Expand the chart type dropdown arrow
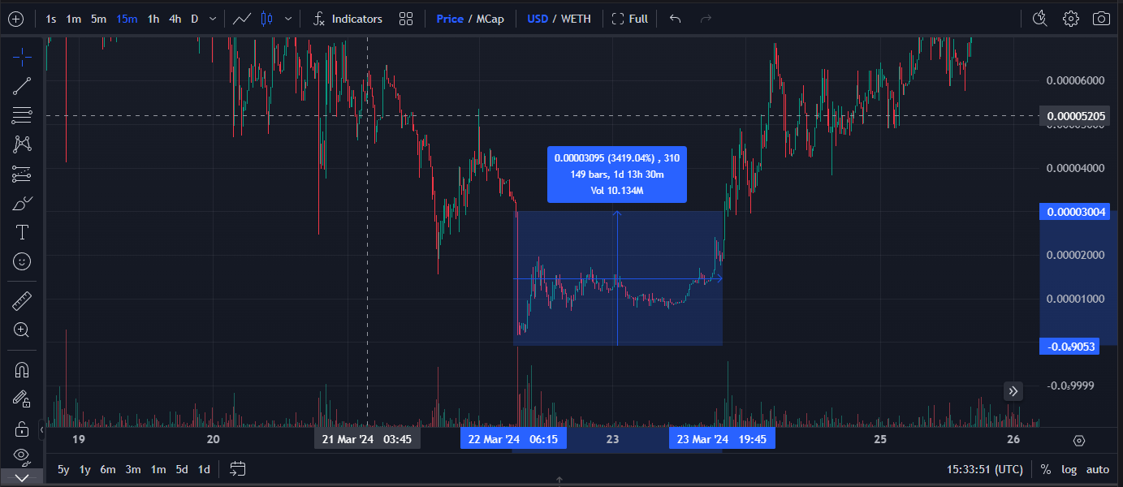The height and width of the screenshot is (487, 1123). [x=287, y=19]
